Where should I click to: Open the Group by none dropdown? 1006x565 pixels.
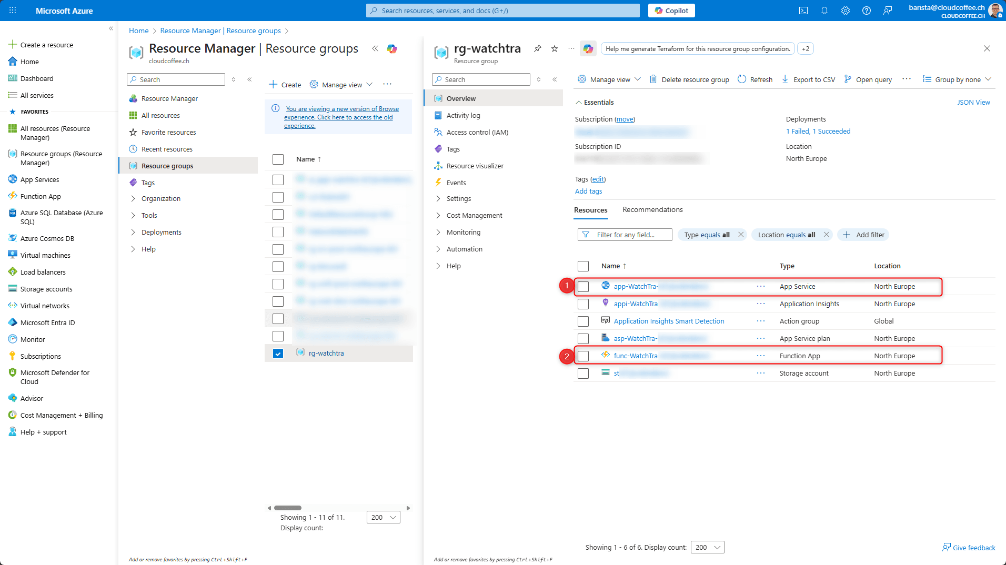click(957, 79)
